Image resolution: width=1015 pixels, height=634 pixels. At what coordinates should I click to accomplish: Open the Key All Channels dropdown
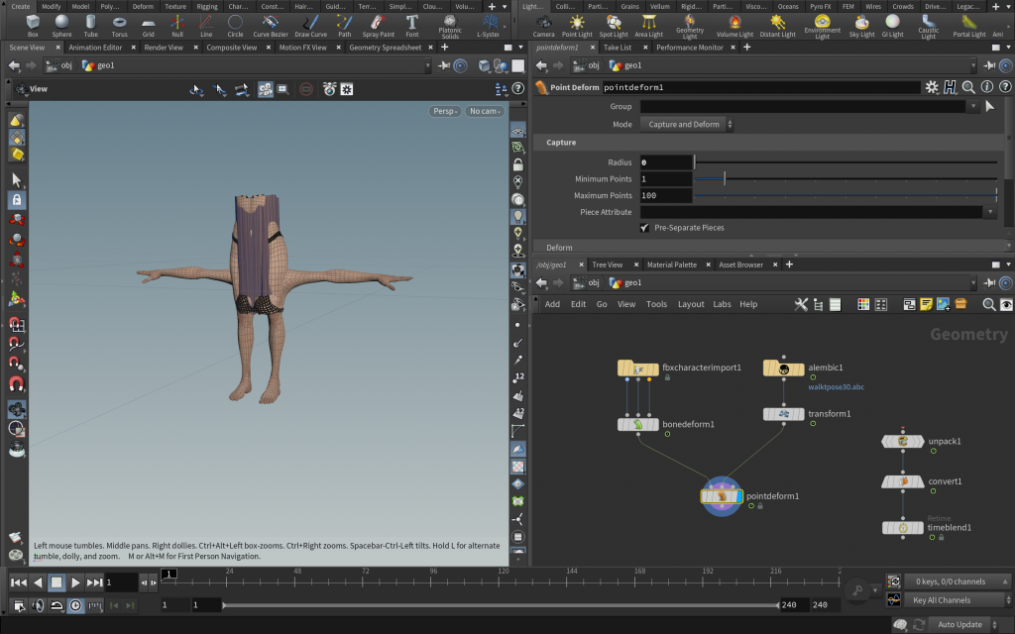957,600
